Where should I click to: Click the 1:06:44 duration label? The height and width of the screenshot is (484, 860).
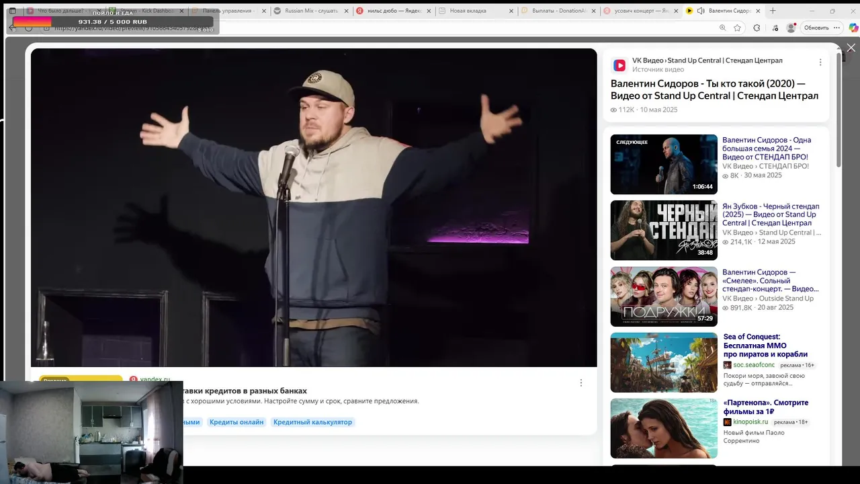702,187
